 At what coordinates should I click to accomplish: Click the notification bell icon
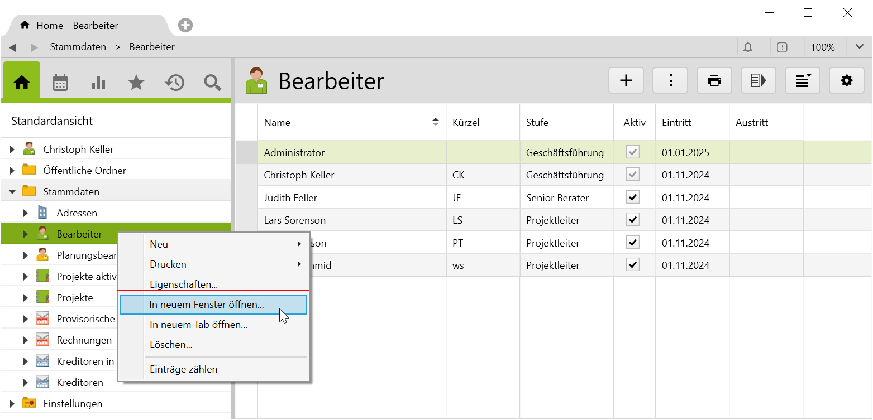(x=748, y=47)
